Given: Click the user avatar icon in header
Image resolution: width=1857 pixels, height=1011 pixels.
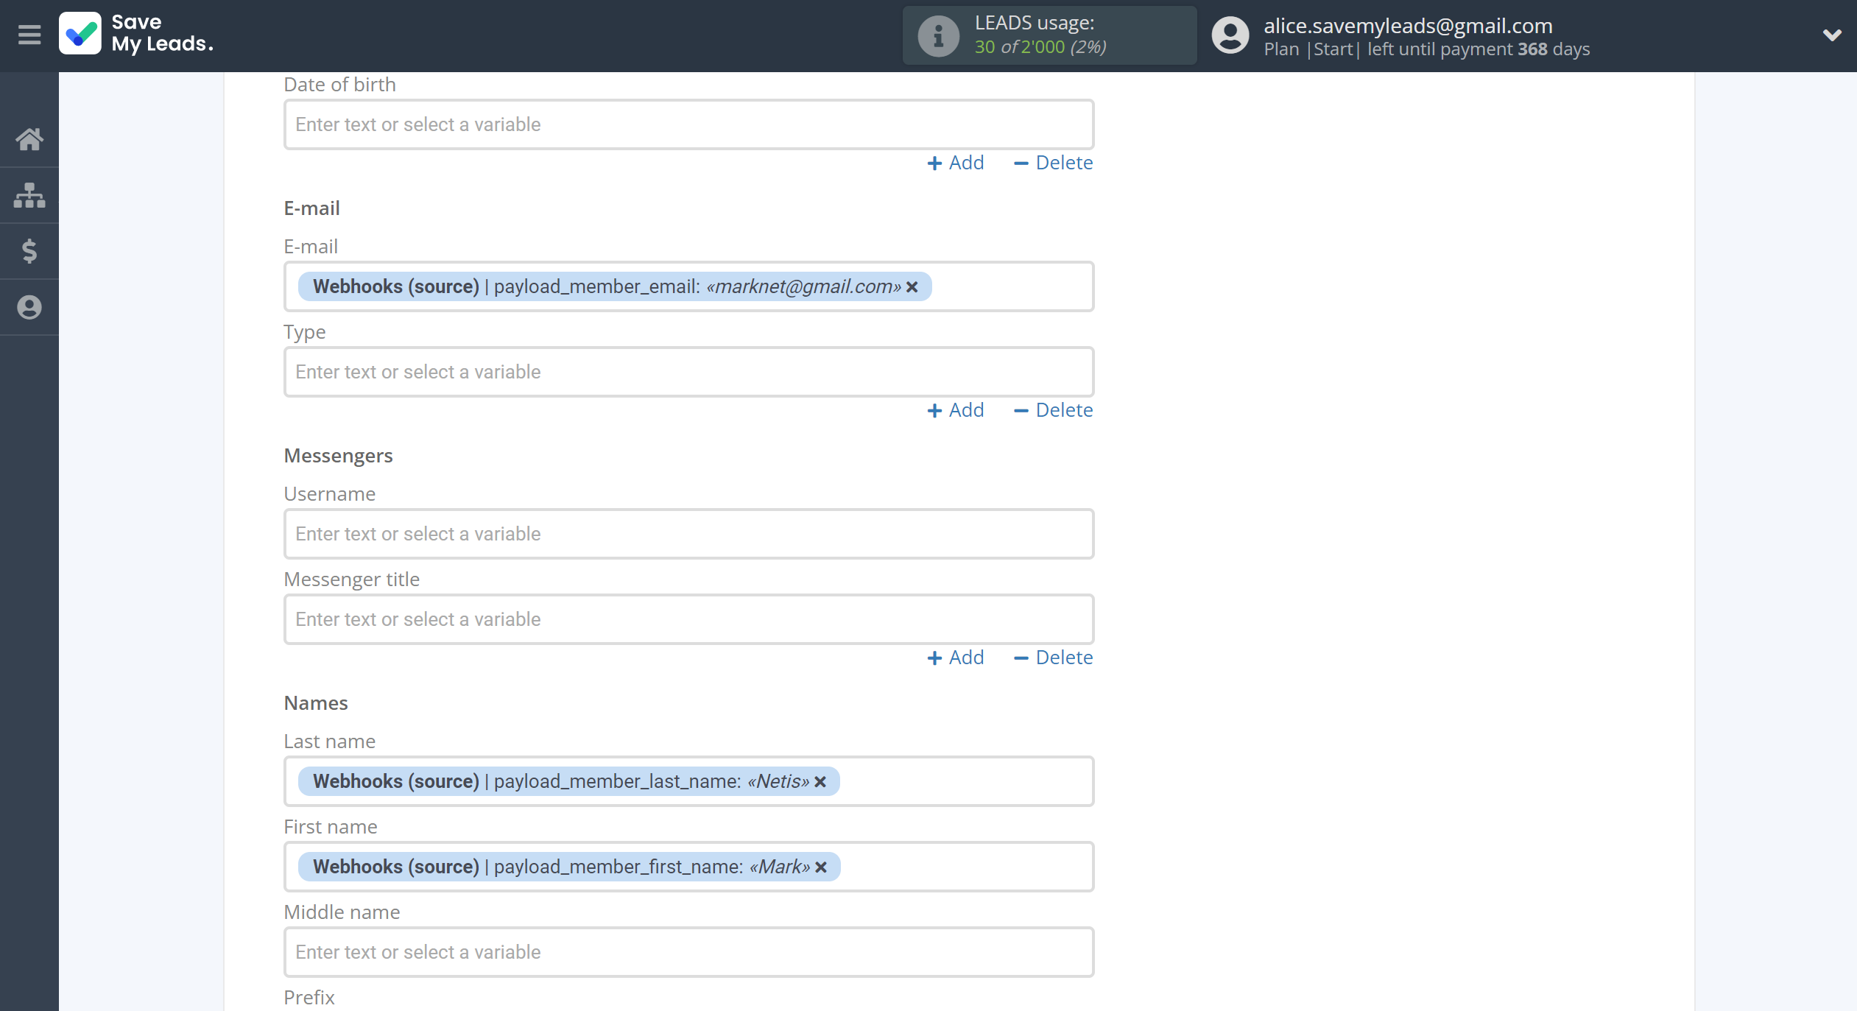Looking at the screenshot, I should click(x=1230, y=35).
